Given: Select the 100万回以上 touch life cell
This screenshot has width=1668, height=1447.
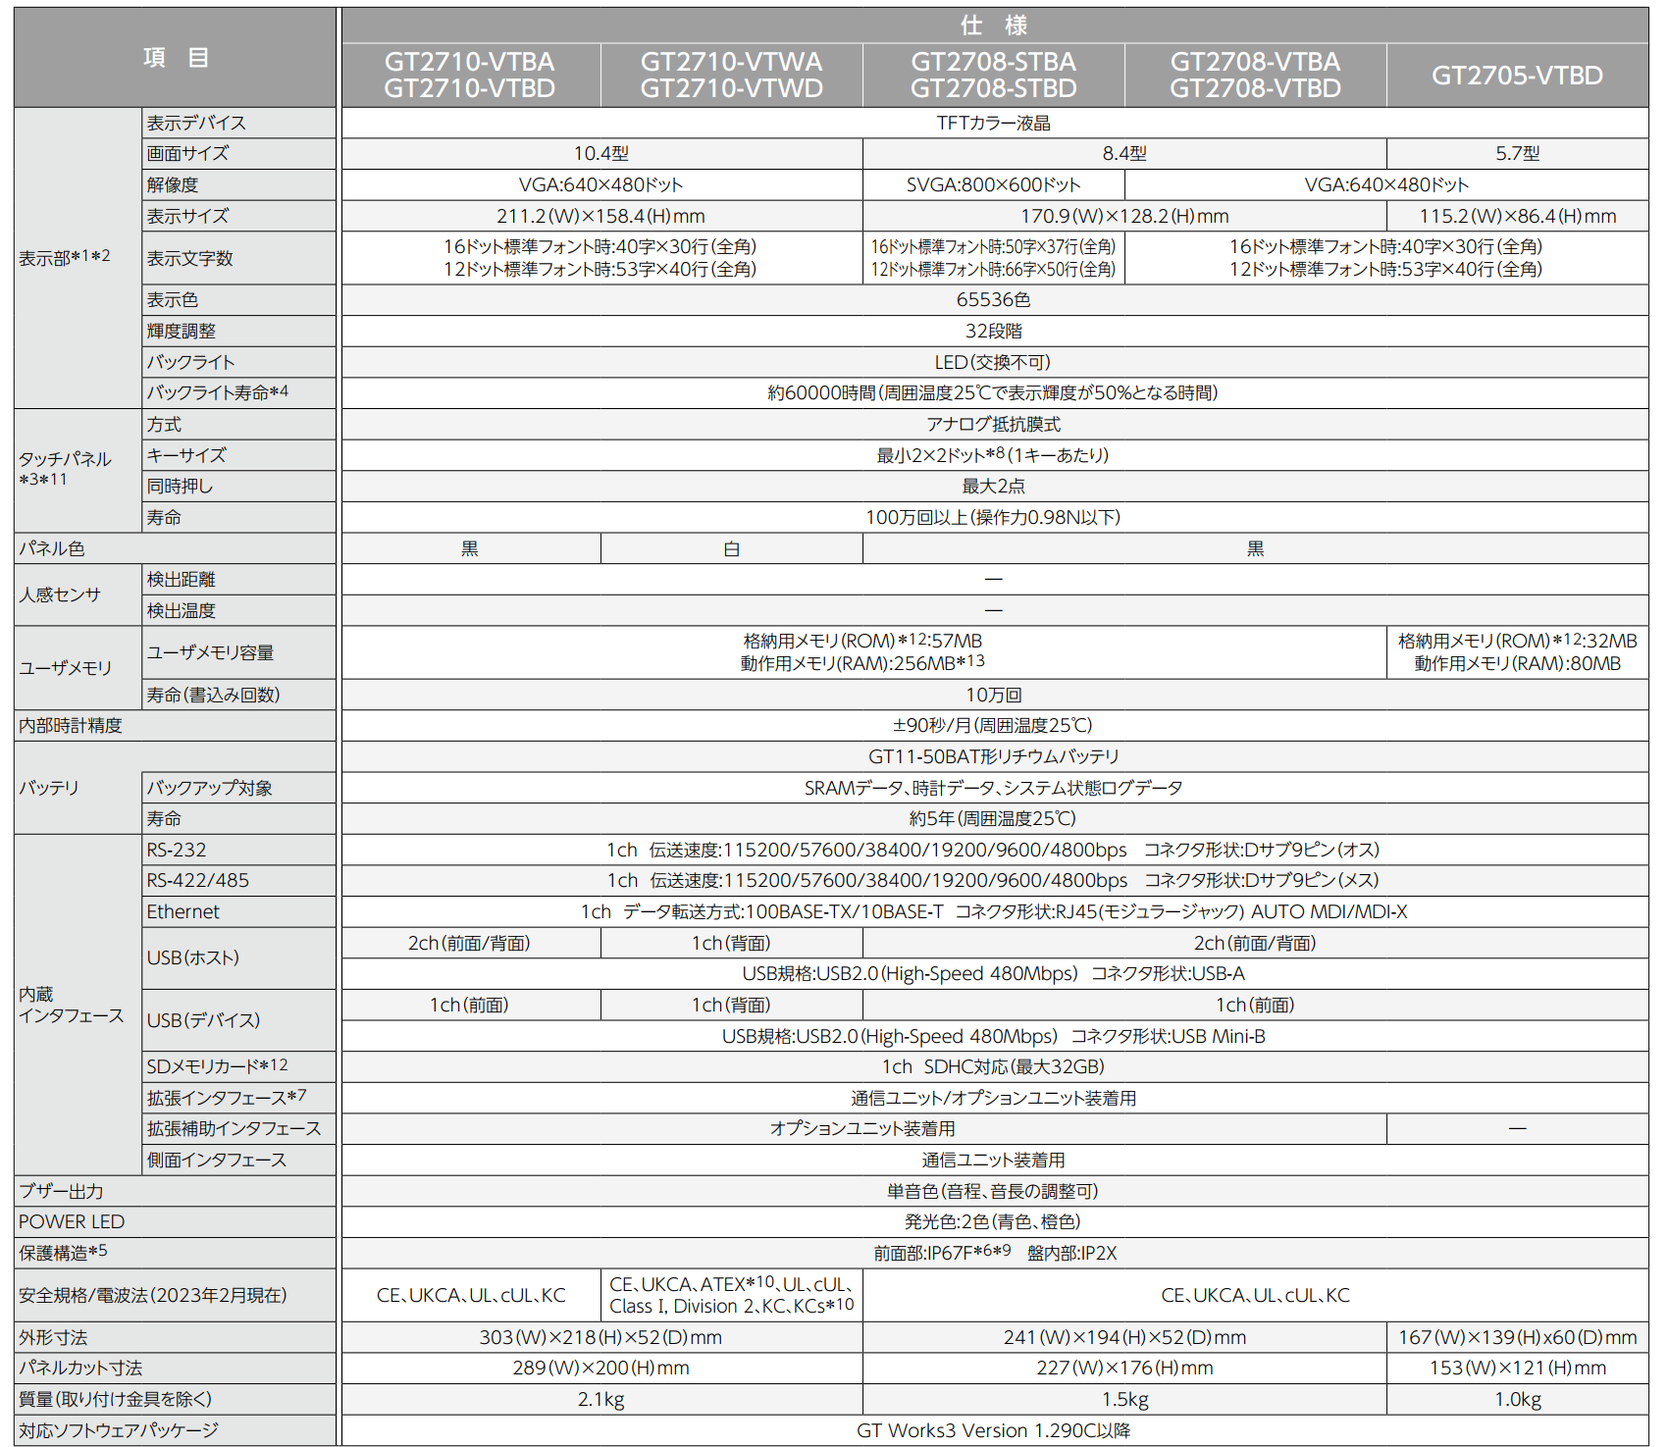Looking at the screenshot, I should click(994, 518).
